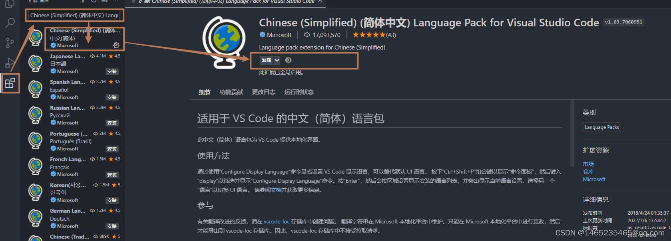This screenshot has width=671, height=241.
Task: Click the manage gear beside 卸载 button
Action: pos(288,60)
